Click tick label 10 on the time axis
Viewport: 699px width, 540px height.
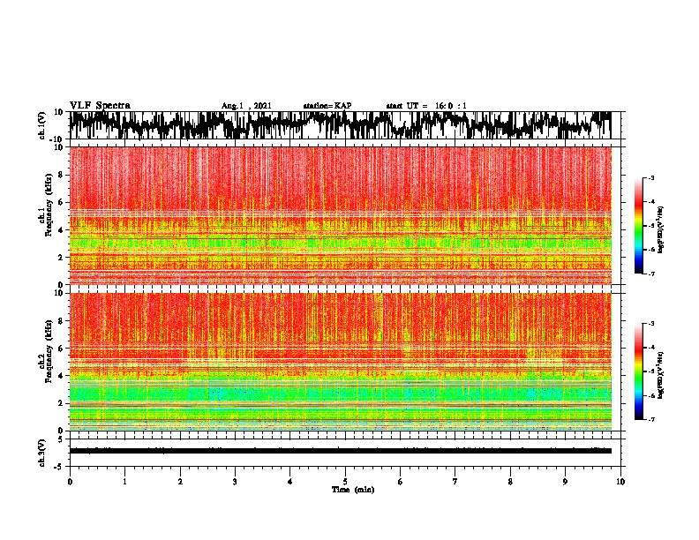(x=620, y=482)
